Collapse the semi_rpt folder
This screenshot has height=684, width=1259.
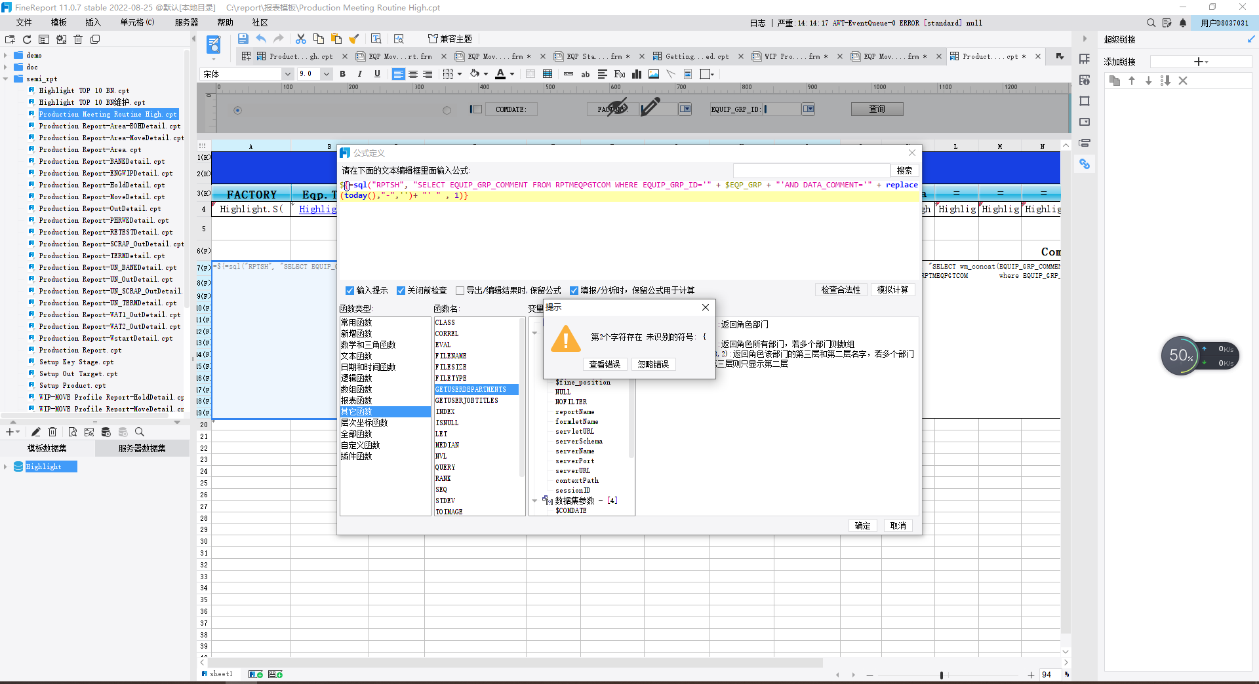[x=5, y=79]
